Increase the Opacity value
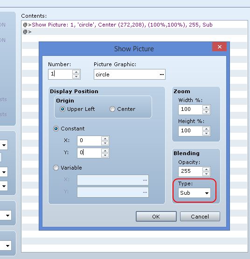Screen dimensions: 250x259 click(x=206, y=169)
